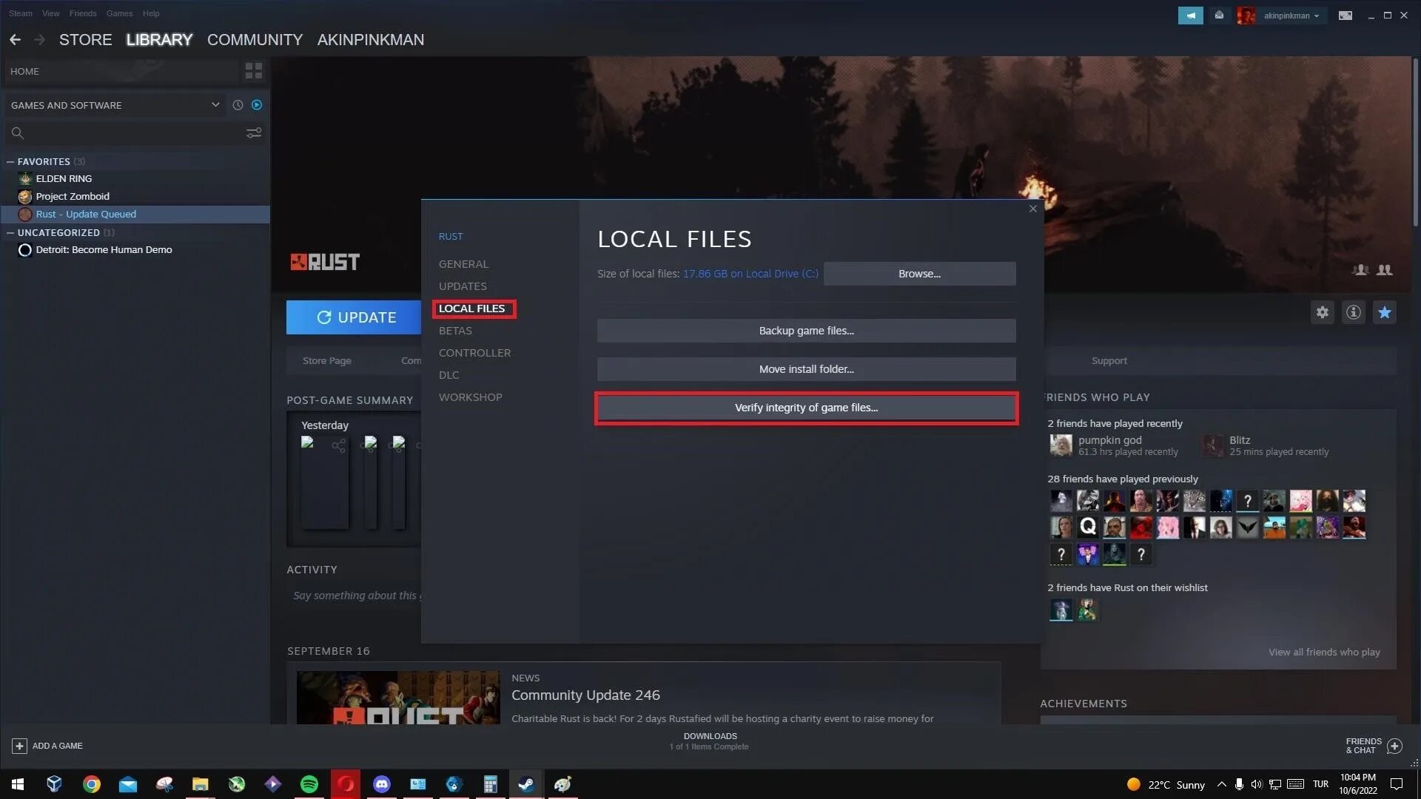Open the Friends menu
This screenshot has height=799, width=1421.
click(83, 13)
